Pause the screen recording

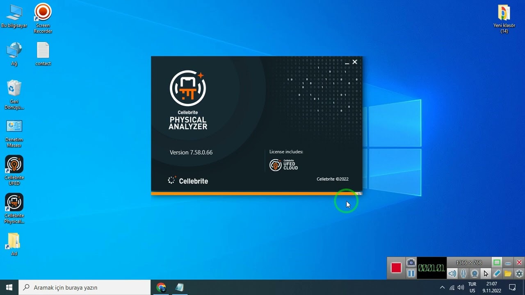[x=411, y=273]
